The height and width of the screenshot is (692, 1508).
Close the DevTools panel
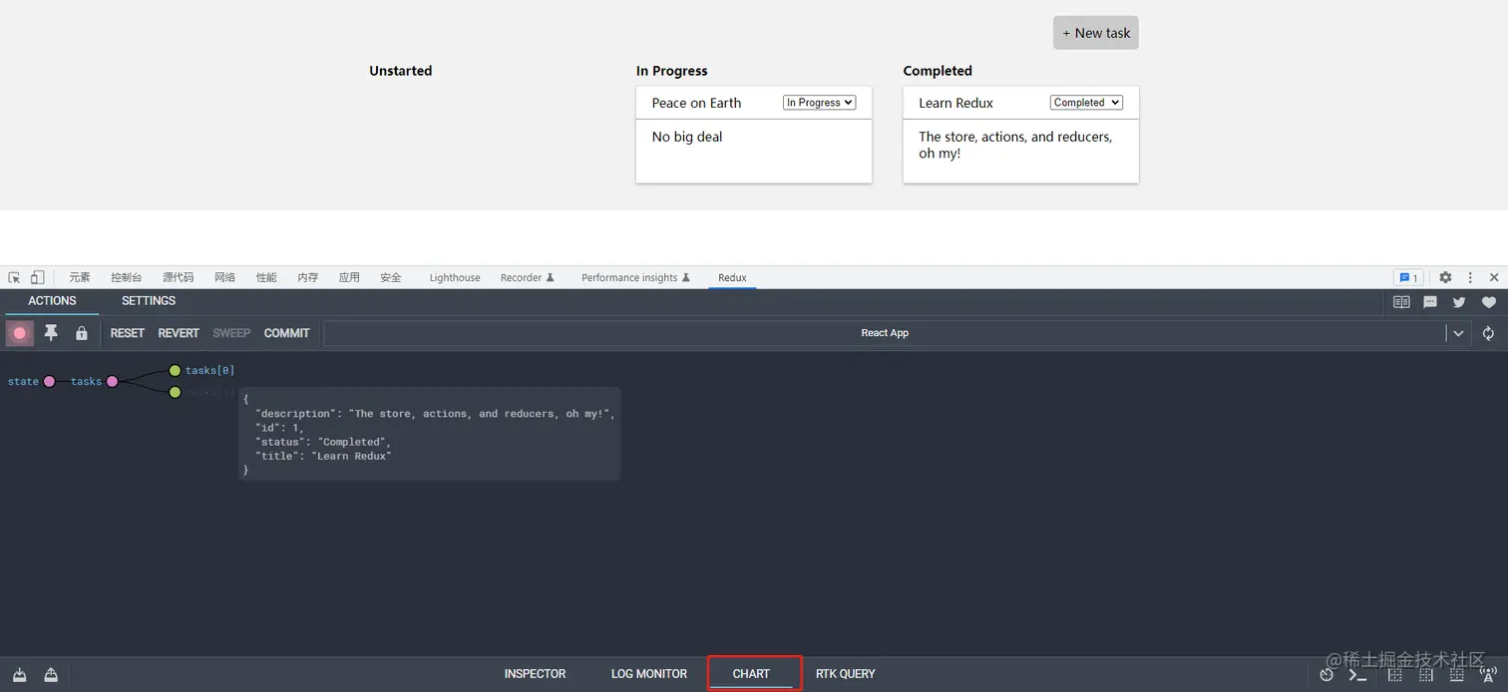[1494, 277]
